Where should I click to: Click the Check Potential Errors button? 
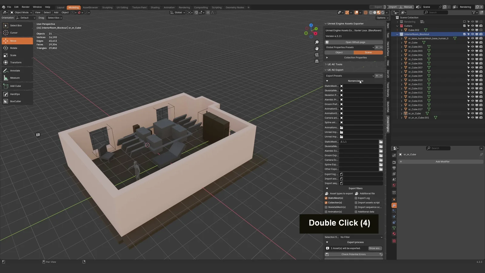click(353, 254)
